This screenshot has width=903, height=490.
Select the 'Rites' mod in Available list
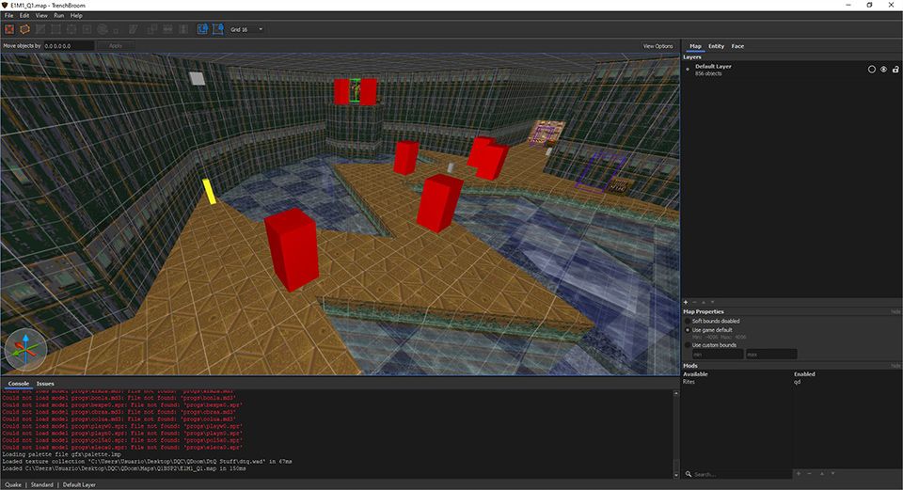689,383
